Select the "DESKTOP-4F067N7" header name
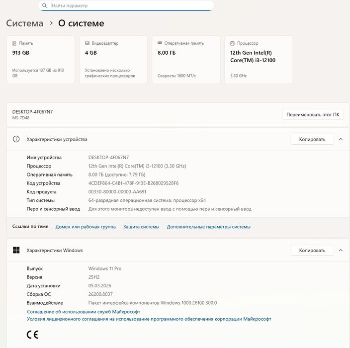350x348 pixels. coord(33,112)
